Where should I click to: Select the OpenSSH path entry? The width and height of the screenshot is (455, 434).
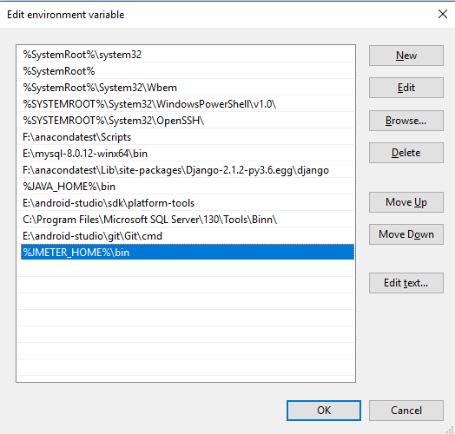pos(188,121)
